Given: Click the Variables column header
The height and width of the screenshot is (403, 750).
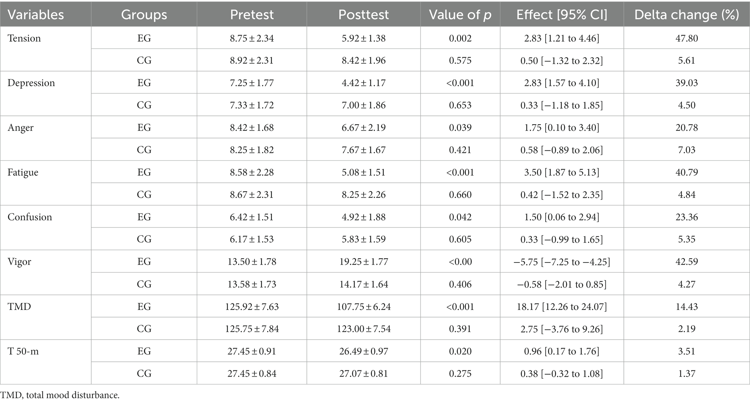Looking at the screenshot, I should [x=36, y=15].
